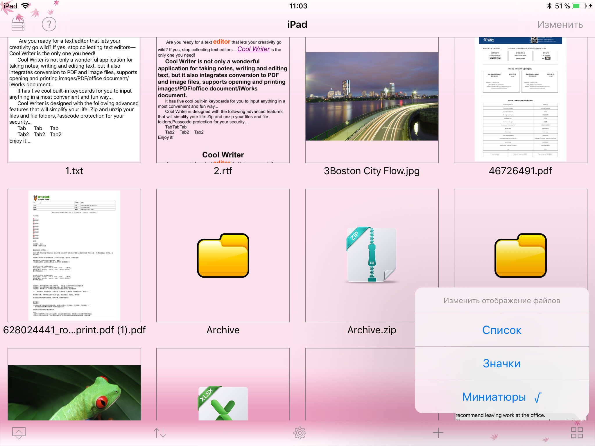This screenshot has width=595, height=446.
Task: Tap the help question mark icon
Action: point(49,24)
